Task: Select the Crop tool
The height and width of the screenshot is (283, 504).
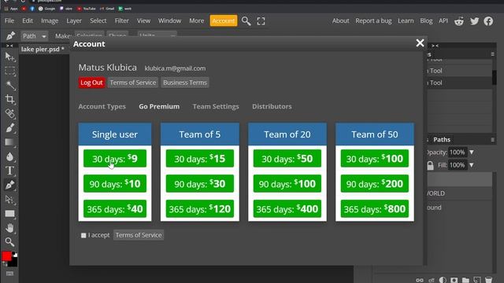Action: pyautogui.click(x=9, y=99)
